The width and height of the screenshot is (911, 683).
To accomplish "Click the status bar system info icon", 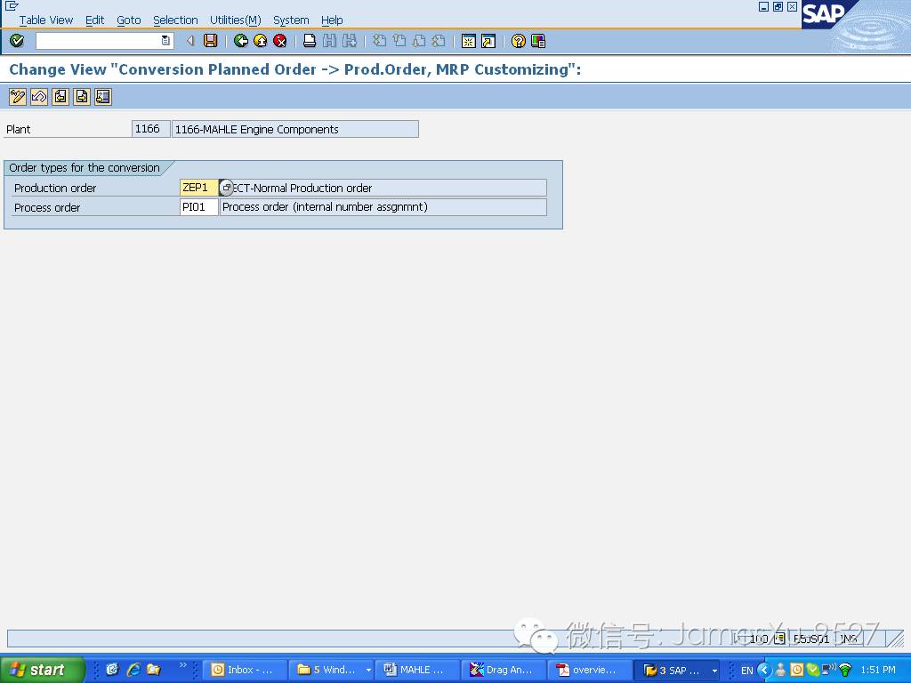I will [x=779, y=639].
